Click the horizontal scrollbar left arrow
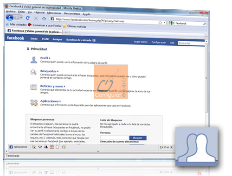The width and height of the screenshot is (232, 176). 6,151
